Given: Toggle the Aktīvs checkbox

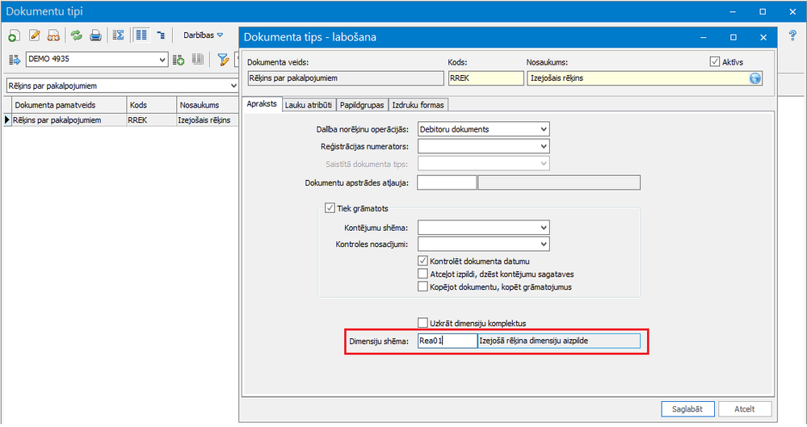Looking at the screenshot, I should [714, 61].
